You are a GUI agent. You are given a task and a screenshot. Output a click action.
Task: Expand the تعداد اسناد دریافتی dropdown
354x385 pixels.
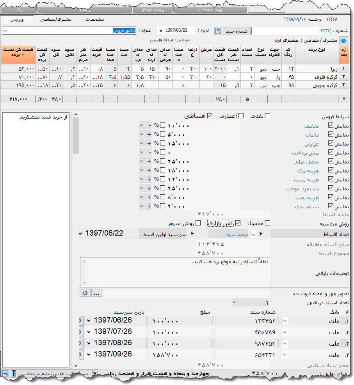234,302
